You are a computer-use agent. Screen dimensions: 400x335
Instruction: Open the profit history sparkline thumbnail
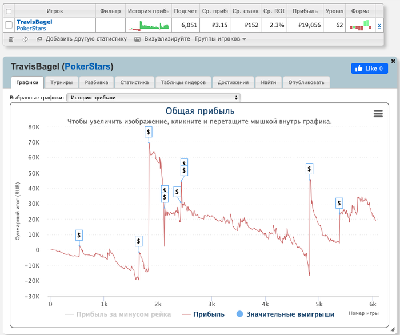click(x=149, y=25)
